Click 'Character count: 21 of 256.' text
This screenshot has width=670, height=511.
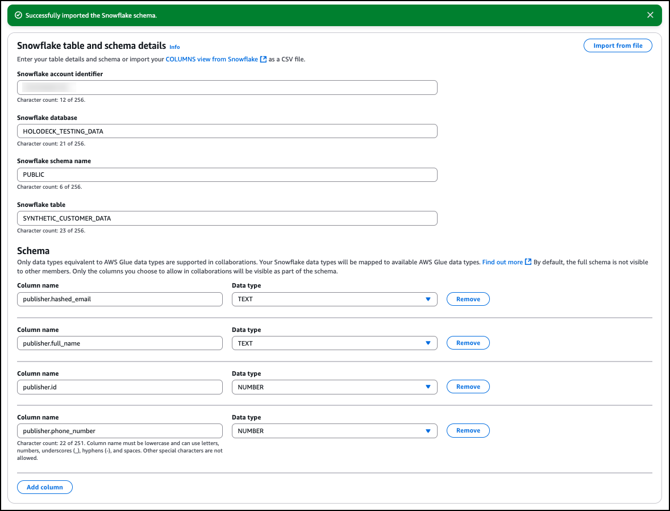point(51,144)
